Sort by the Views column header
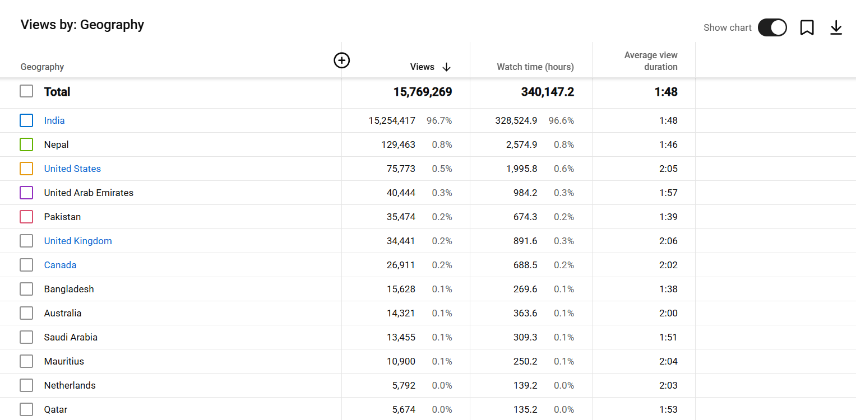The image size is (856, 420). point(422,67)
